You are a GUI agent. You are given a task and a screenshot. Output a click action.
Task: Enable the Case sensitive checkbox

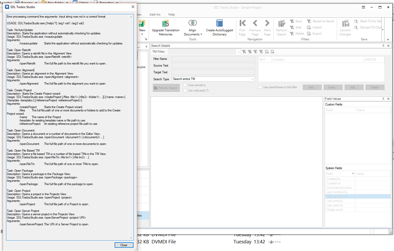click(x=185, y=85)
